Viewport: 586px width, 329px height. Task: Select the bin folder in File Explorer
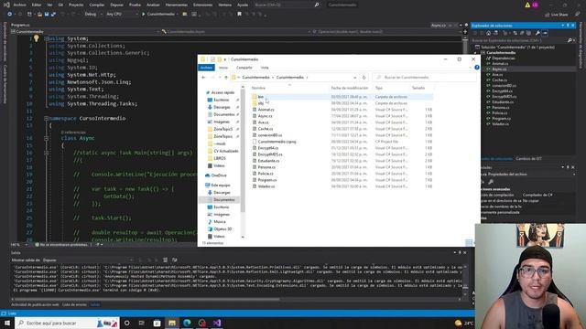tap(260, 97)
